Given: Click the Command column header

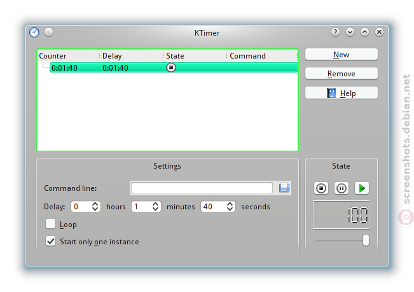Looking at the screenshot, I should tap(262, 56).
